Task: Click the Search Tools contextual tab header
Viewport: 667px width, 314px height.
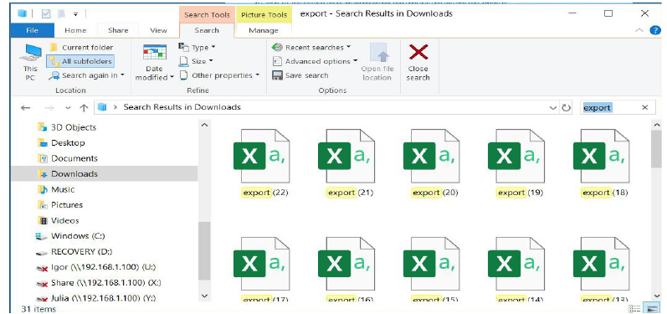Action: 207,15
